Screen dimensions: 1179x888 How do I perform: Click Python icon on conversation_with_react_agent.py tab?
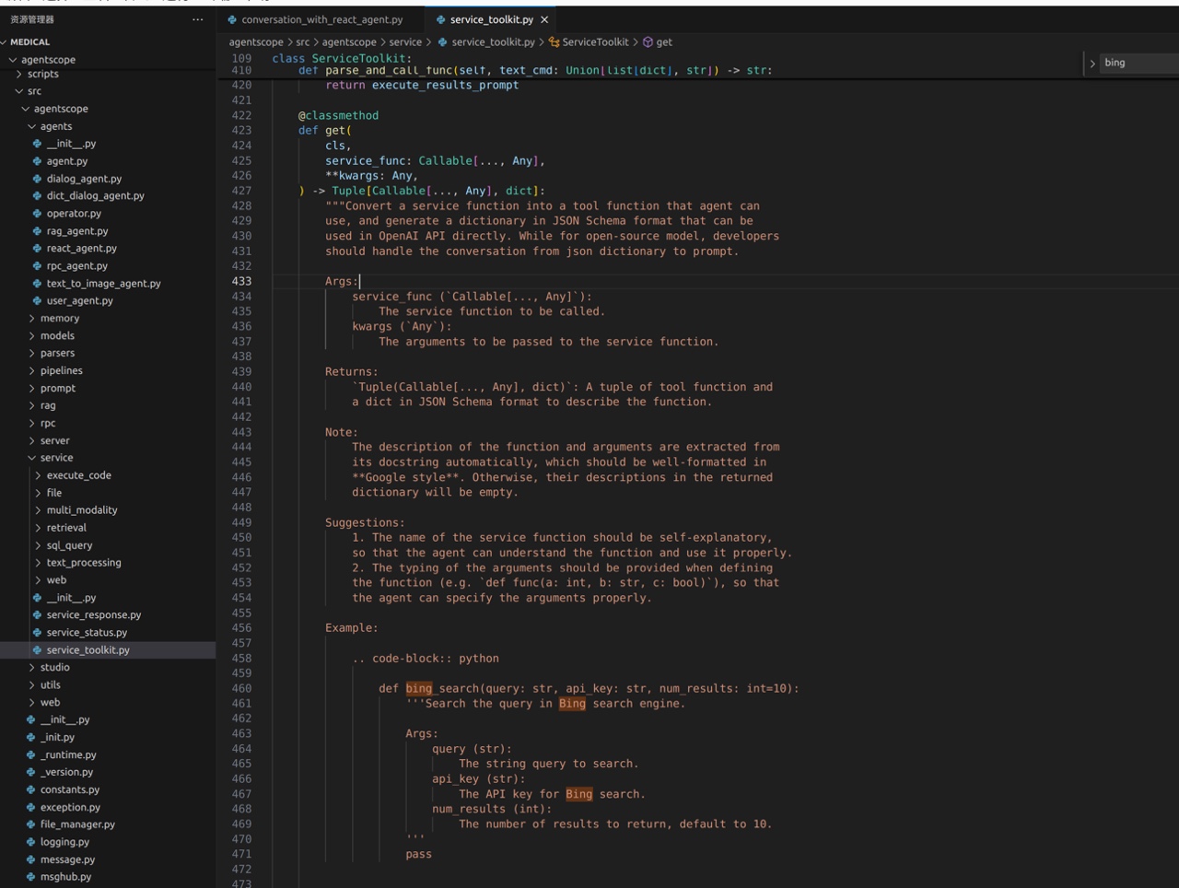[x=232, y=19]
